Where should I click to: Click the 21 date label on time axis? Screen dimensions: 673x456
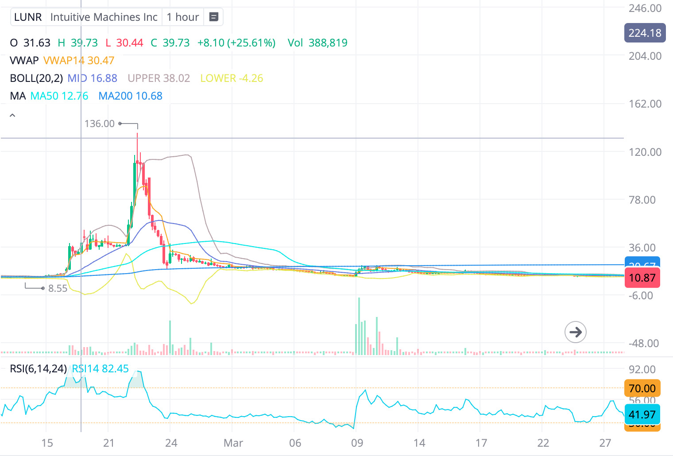click(x=108, y=443)
